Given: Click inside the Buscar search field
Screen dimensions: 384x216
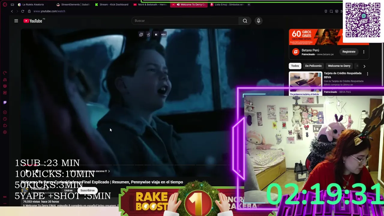Looking at the screenshot, I should tap(185, 21).
